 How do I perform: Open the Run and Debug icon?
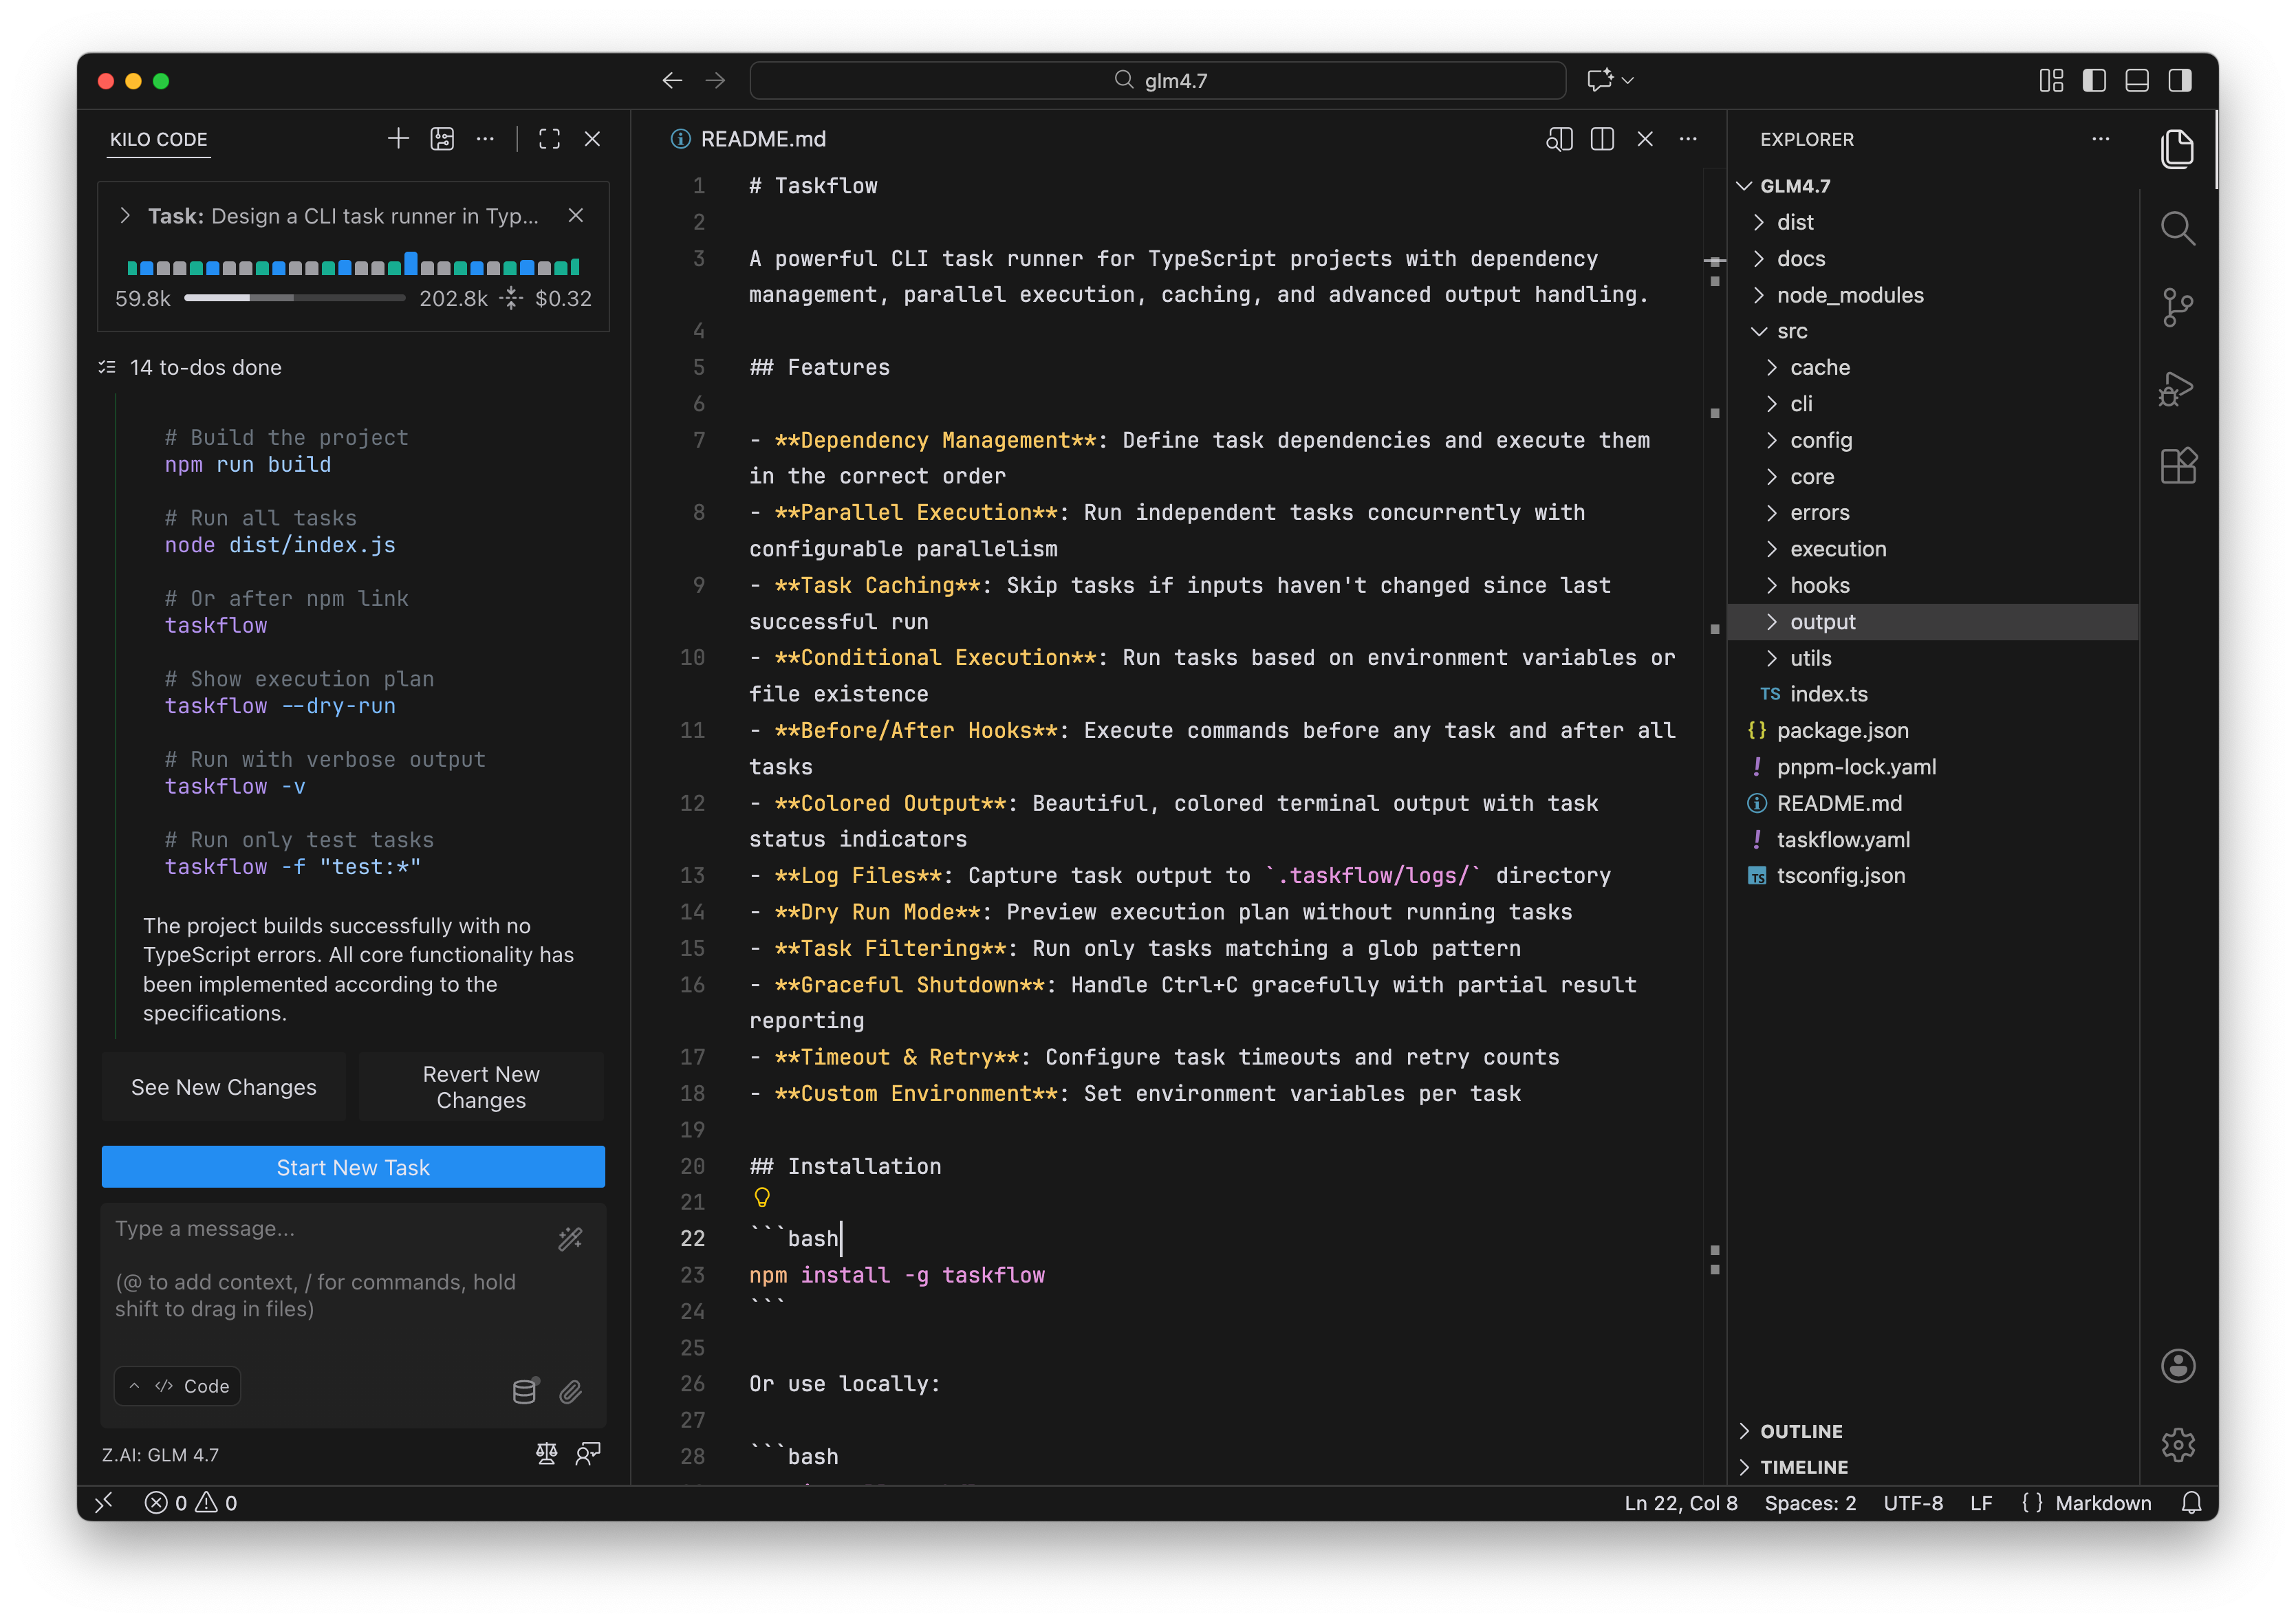click(2177, 387)
